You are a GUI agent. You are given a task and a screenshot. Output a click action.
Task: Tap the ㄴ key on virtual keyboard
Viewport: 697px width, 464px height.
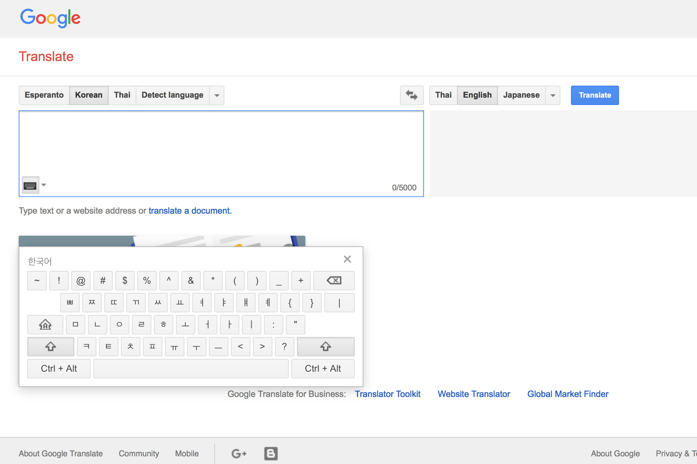point(98,324)
